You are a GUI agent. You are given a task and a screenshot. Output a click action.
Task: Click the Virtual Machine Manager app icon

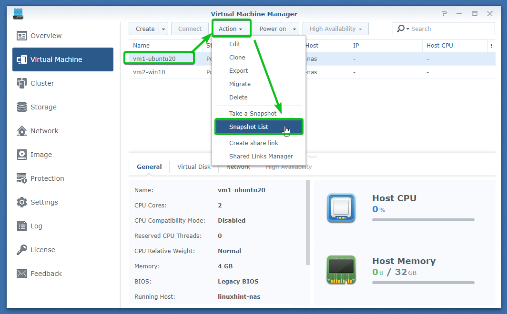coord(18,14)
